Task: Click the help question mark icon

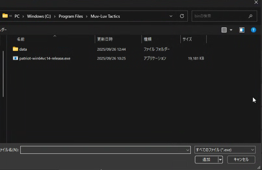Action: pos(253,30)
